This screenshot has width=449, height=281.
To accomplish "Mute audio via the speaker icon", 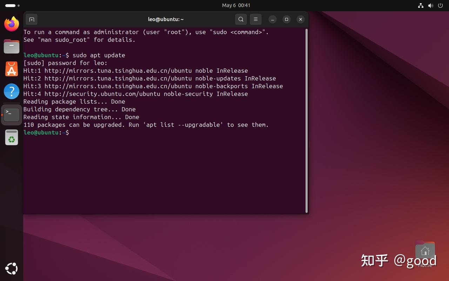I will (x=430, y=5).
